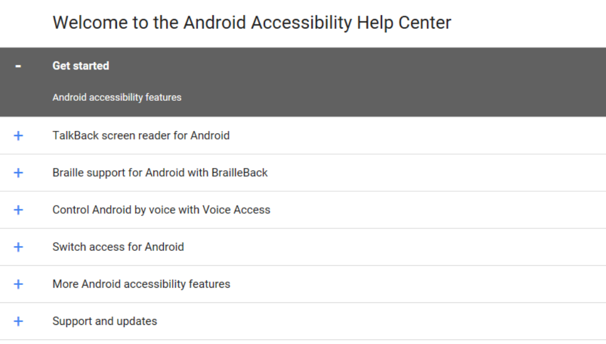Click the dark gray Get started panel background
This screenshot has height=344, width=606.
pyautogui.click(x=387, y=82)
